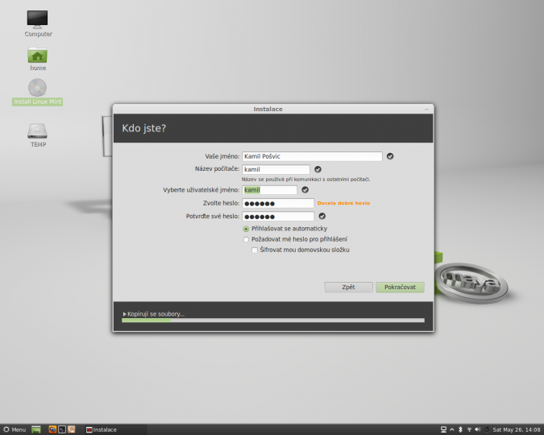544x435 pixels.
Task: Enable Šifrovat mou domovskou složku checkbox
Action: tap(255, 250)
